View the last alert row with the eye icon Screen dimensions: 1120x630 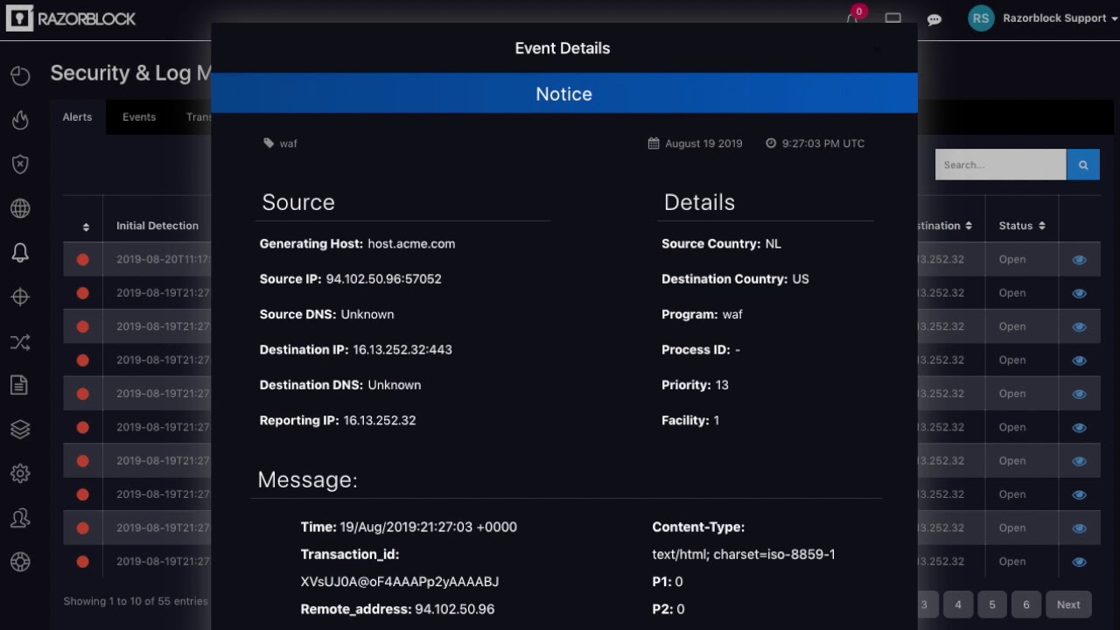pos(1079,562)
